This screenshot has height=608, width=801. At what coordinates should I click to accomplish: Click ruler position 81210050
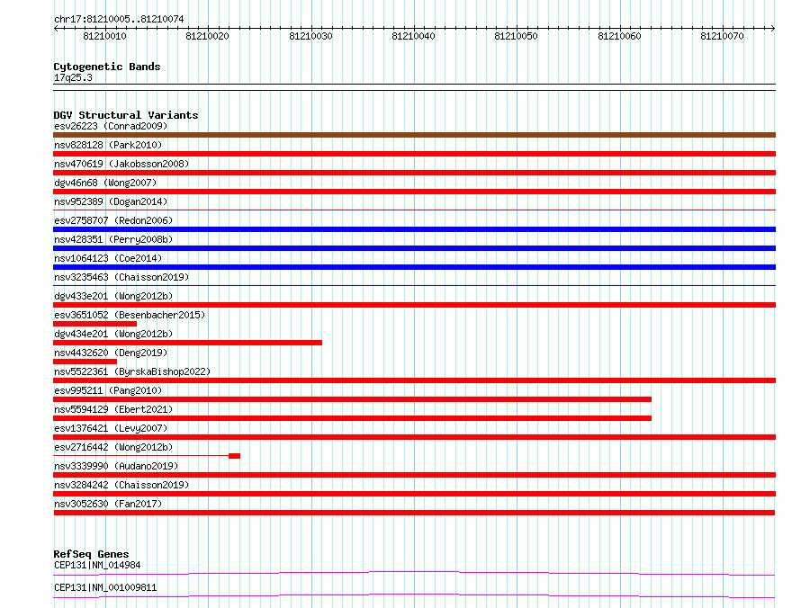pos(516,36)
